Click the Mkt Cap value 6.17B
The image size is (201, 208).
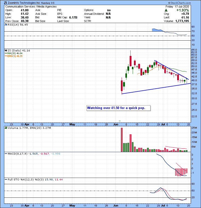tap(73, 18)
